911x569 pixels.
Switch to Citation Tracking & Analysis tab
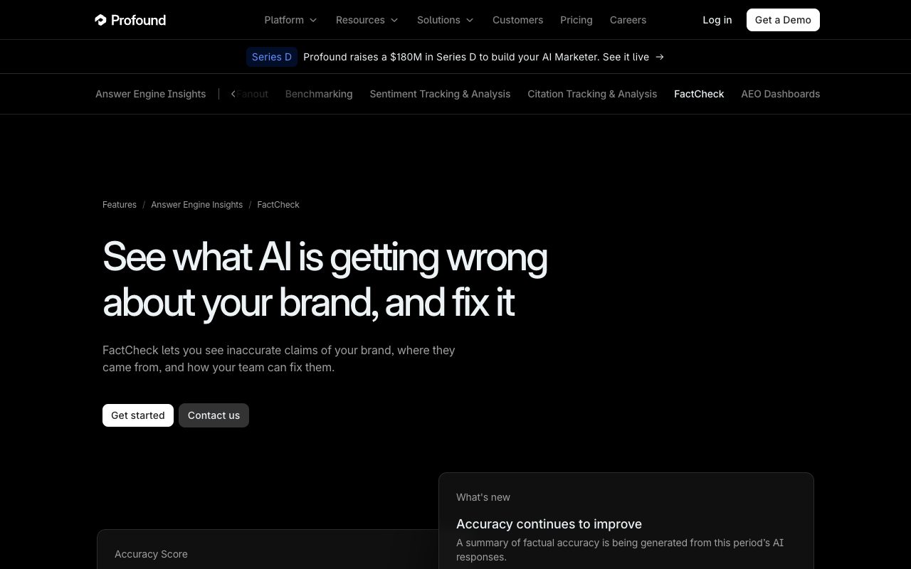pyautogui.click(x=592, y=94)
